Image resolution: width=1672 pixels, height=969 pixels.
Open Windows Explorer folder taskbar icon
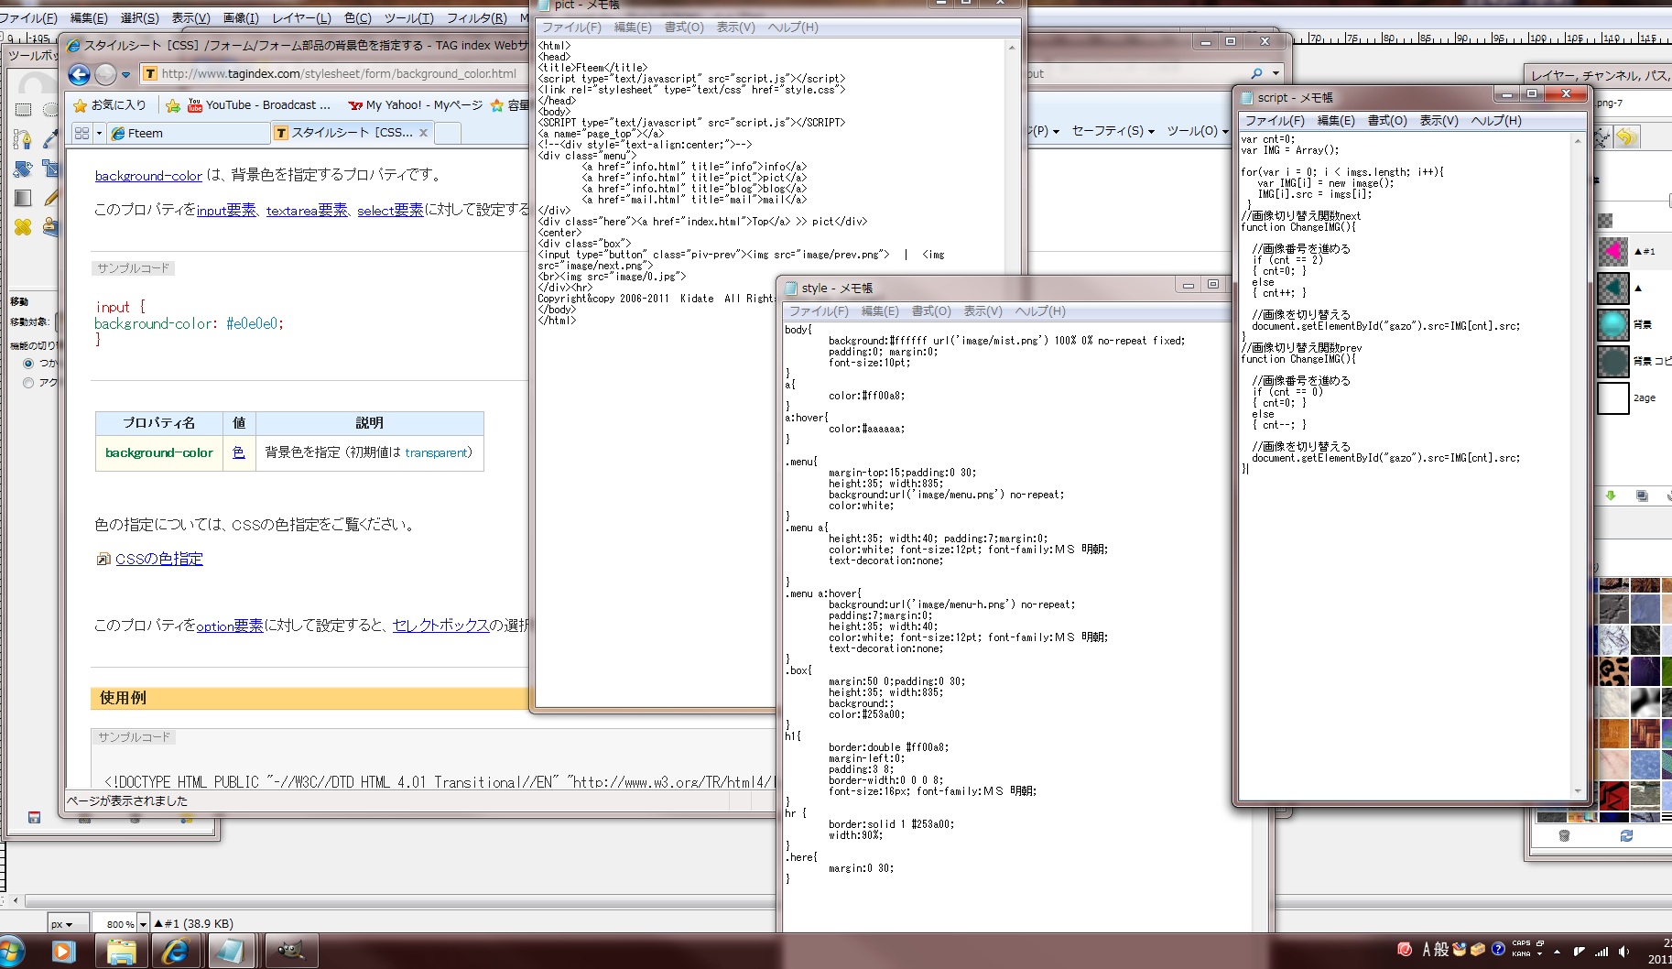[x=121, y=952]
